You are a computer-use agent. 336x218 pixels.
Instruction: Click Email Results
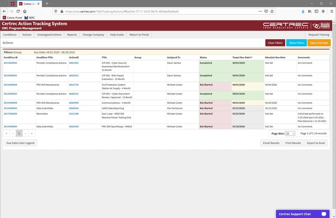tap(271, 143)
